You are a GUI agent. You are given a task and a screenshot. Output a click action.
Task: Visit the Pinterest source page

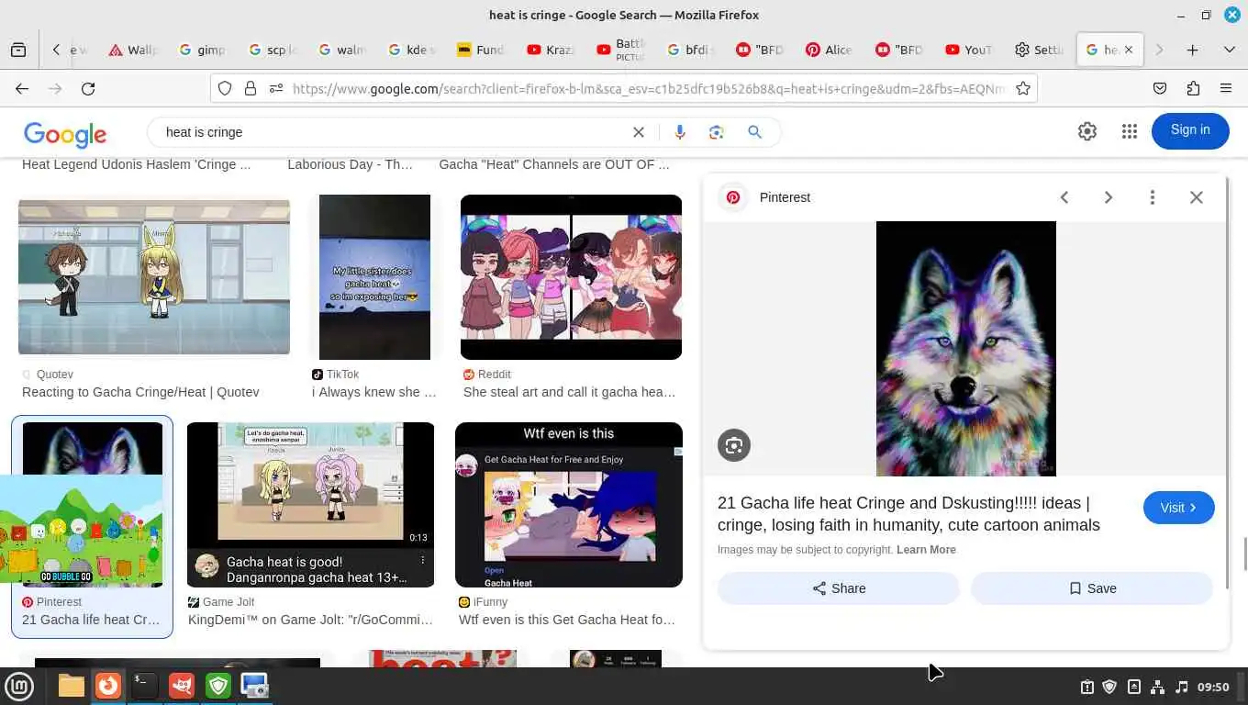pos(1178,508)
